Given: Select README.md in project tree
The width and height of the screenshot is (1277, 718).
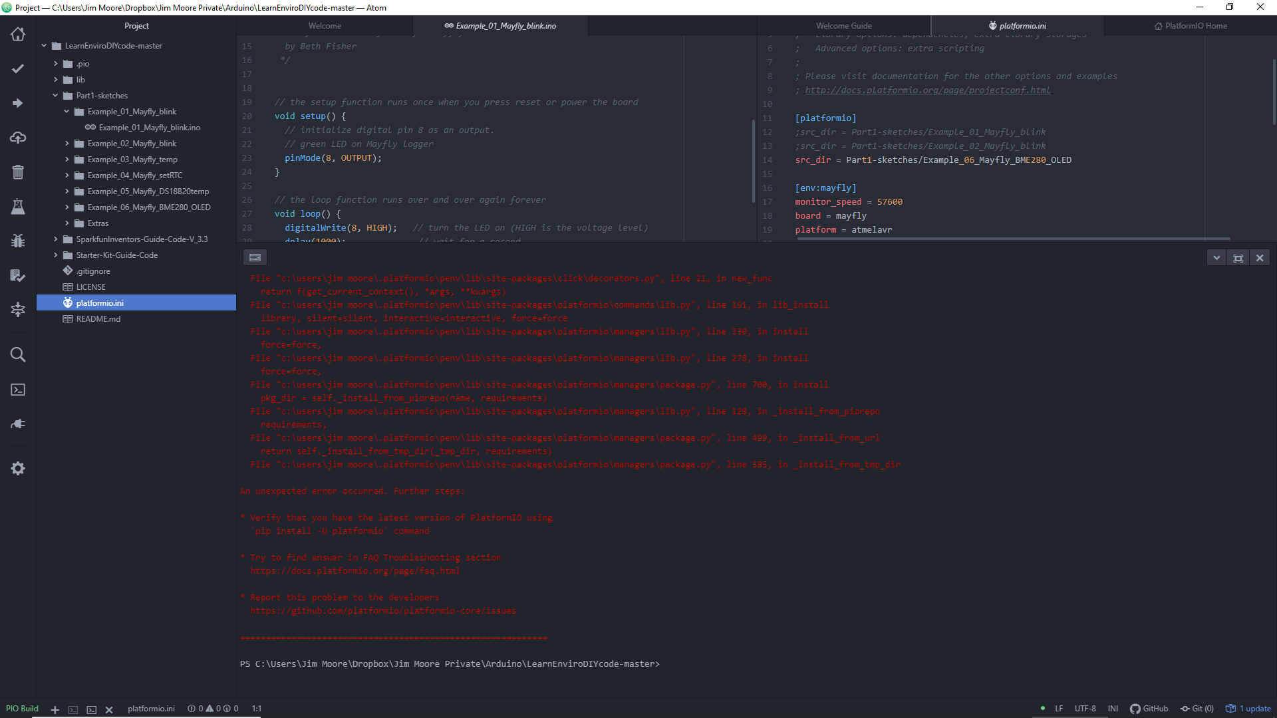Looking at the screenshot, I should [x=98, y=319].
